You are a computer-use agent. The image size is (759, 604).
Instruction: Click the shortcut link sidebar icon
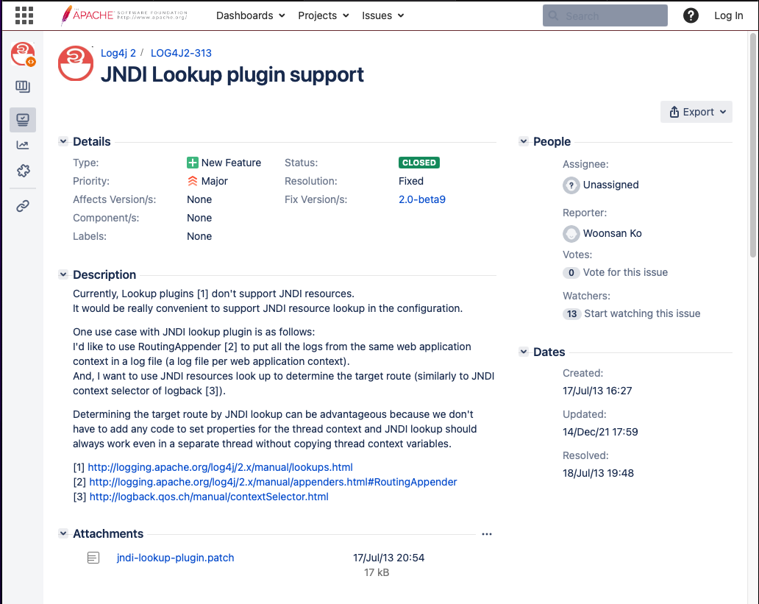tap(23, 206)
